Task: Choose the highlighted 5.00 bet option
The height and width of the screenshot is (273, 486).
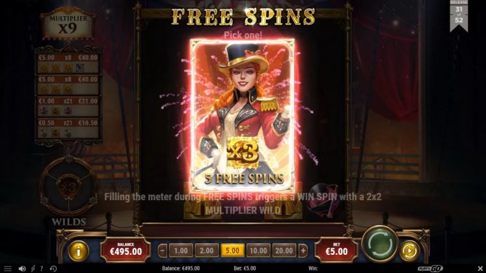Action: point(232,250)
